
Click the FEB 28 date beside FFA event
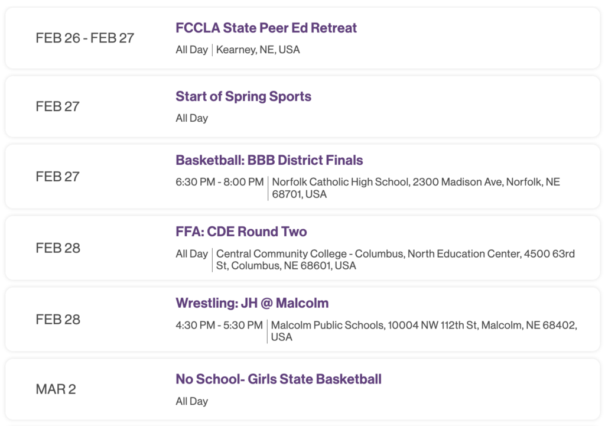pyautogui.click(x=58, y=248)
